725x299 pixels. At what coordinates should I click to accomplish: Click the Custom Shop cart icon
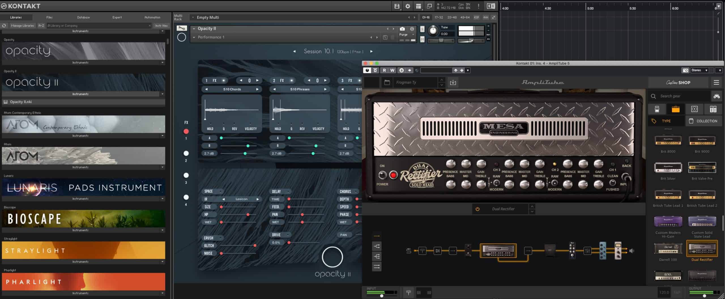point(717,96)
